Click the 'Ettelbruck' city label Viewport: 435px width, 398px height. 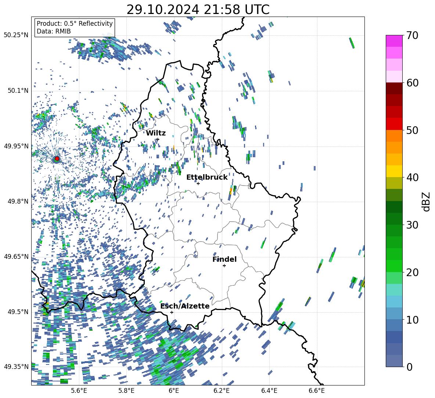[207, 177]
